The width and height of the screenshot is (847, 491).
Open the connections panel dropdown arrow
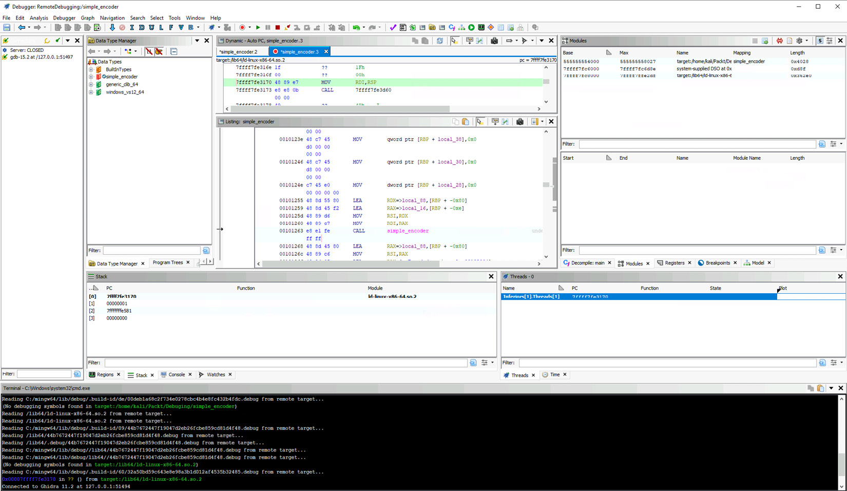pyautogui.click(x=68, y=41)
